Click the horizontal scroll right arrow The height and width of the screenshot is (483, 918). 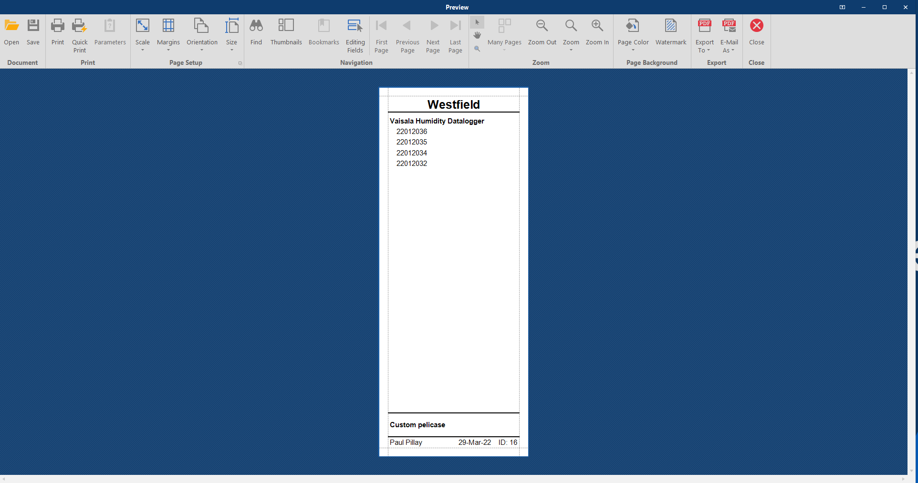click(x=903, y=479)
